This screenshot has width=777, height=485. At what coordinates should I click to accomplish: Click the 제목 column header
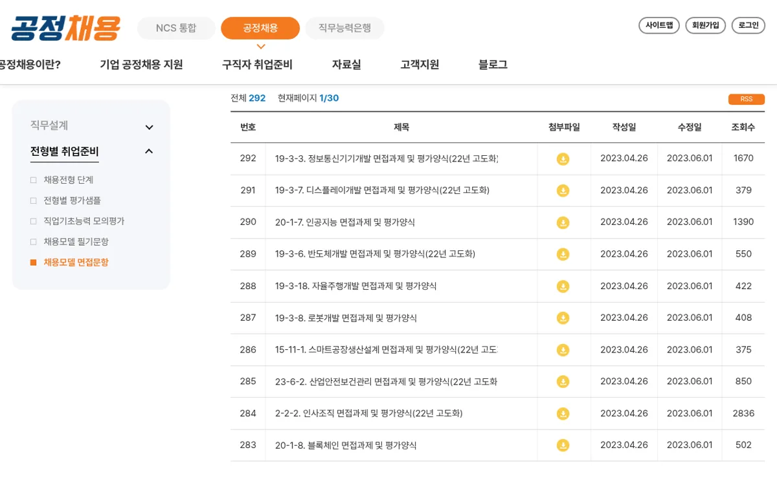(401, 127)
